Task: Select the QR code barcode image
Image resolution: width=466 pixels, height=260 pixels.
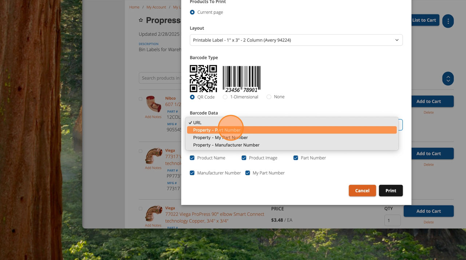Action: point(203,79)
